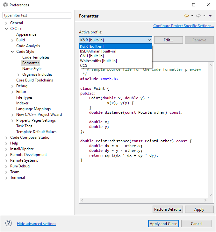Close the Active profile combo box
The height and width of the screenshot is (232, 216).
pyautogui.click(x=116, y=40)
